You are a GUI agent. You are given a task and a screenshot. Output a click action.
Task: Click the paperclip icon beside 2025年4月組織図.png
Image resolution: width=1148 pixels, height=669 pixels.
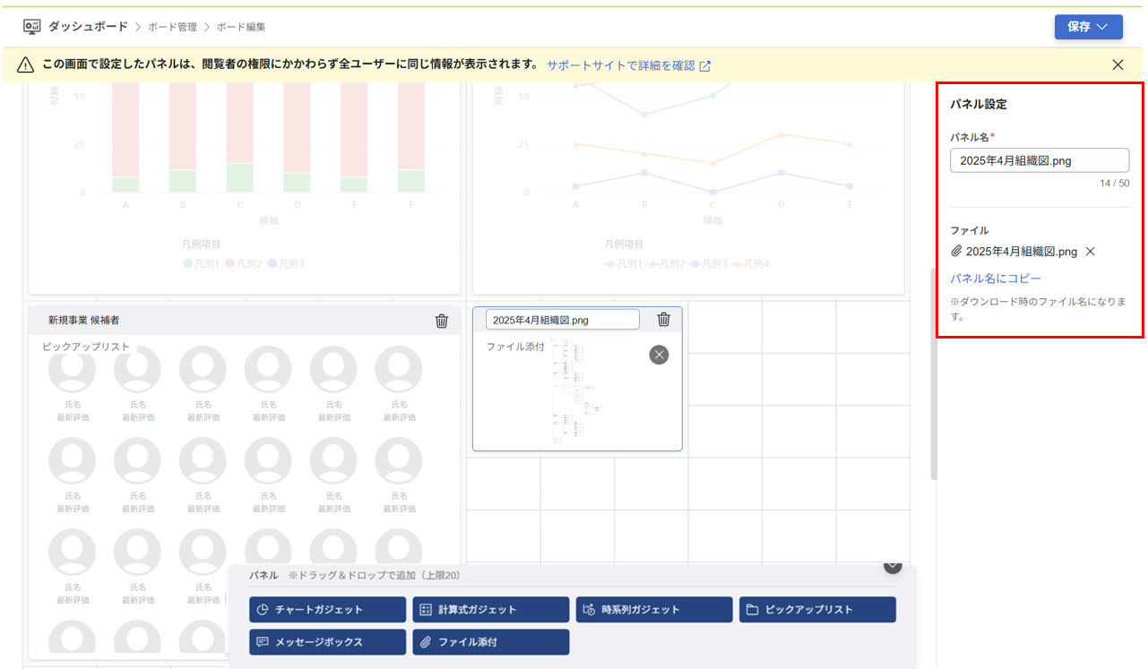[955, 252]
